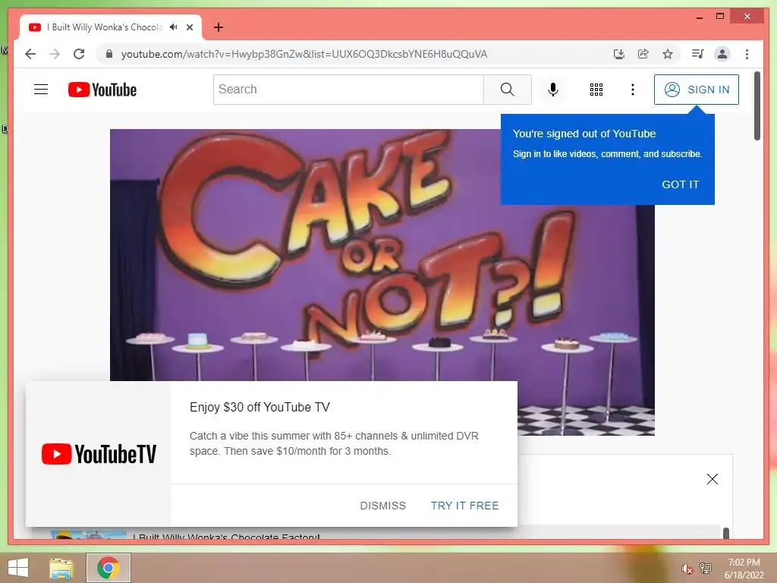Click the Chrome taskbar icon
Image resolution: width=777 pixels, height=583 pixels.
click(109, 568)
